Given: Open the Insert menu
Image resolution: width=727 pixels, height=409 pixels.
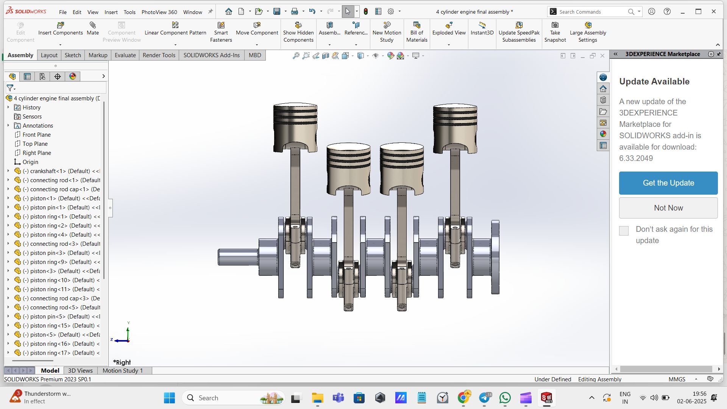Looking at the screenshot, I should click(x=111, y=12).
